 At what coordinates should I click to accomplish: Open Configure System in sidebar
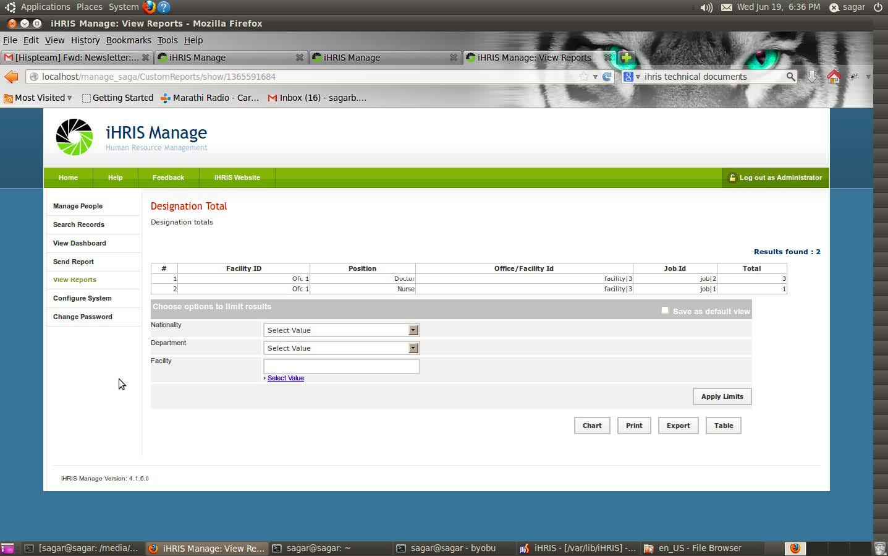pos(82,298)
